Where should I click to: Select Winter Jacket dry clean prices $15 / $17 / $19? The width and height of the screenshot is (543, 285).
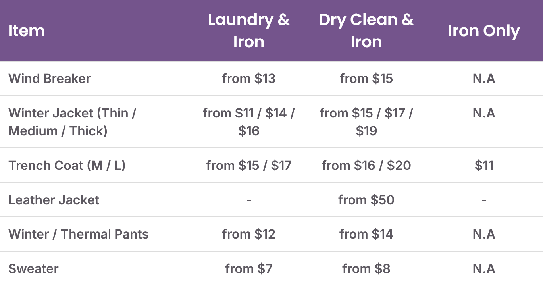366,122
